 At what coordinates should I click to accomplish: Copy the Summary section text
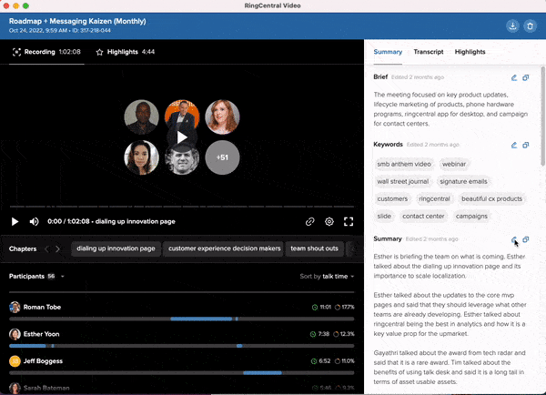pos(526,239)
